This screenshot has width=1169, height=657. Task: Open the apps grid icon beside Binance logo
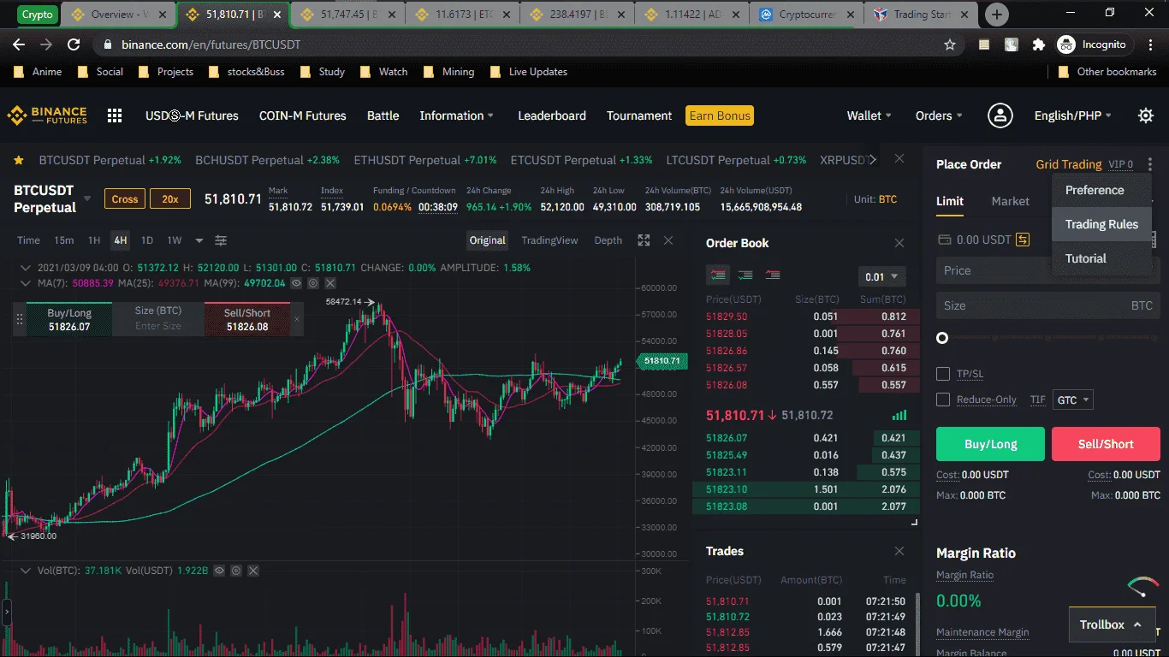115,115
